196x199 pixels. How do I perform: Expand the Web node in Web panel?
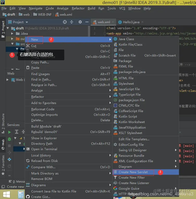(x=8, y=80)
